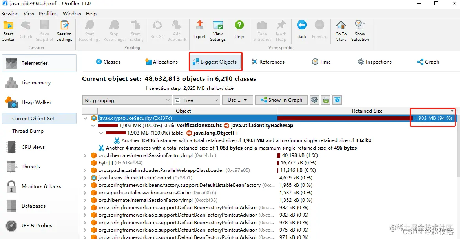
Task: Switch to the Biggest Objects tab
Action: [x=215, y=62]
